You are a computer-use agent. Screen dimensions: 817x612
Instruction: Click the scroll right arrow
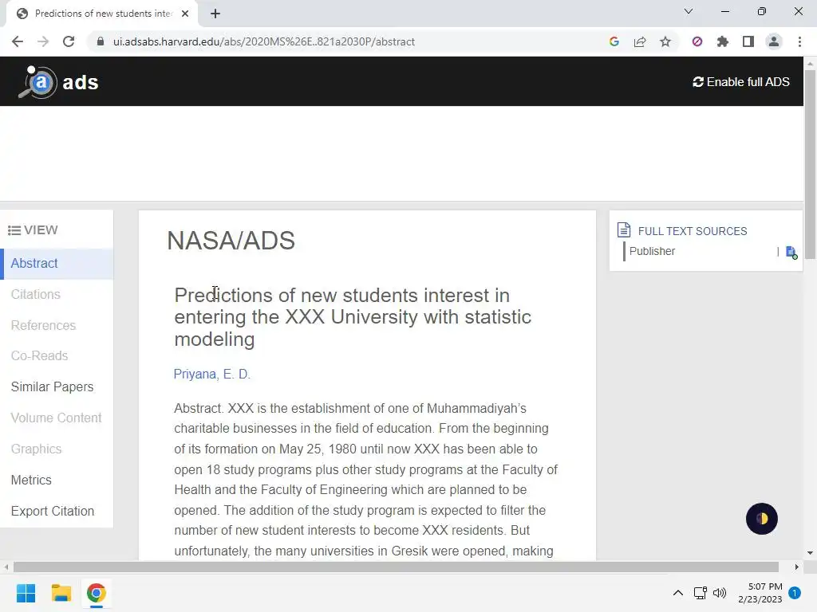pyautogui.click(x=797, y=567)
